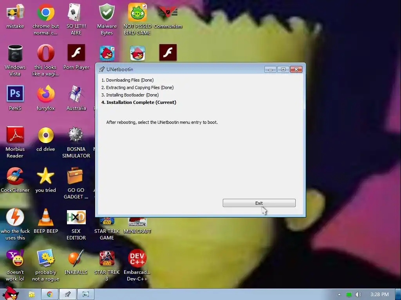Select the BOSNIA SIMULATOR mine icon
Viewport: 401px width, 300px height.
[x=76, y=142]
